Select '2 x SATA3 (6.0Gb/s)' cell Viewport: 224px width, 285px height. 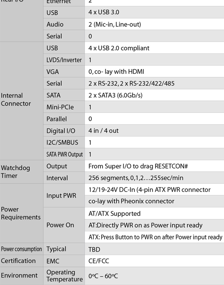(155, 95)
